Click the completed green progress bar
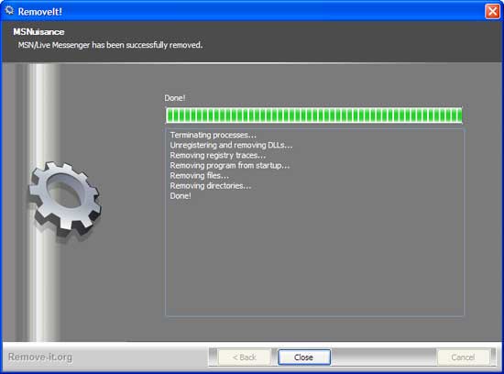 (314, 115)
